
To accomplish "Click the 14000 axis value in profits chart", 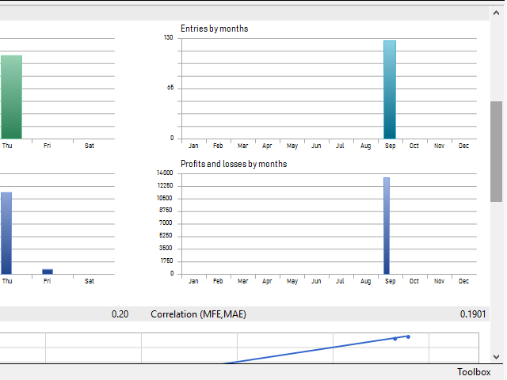I will 165,173.
